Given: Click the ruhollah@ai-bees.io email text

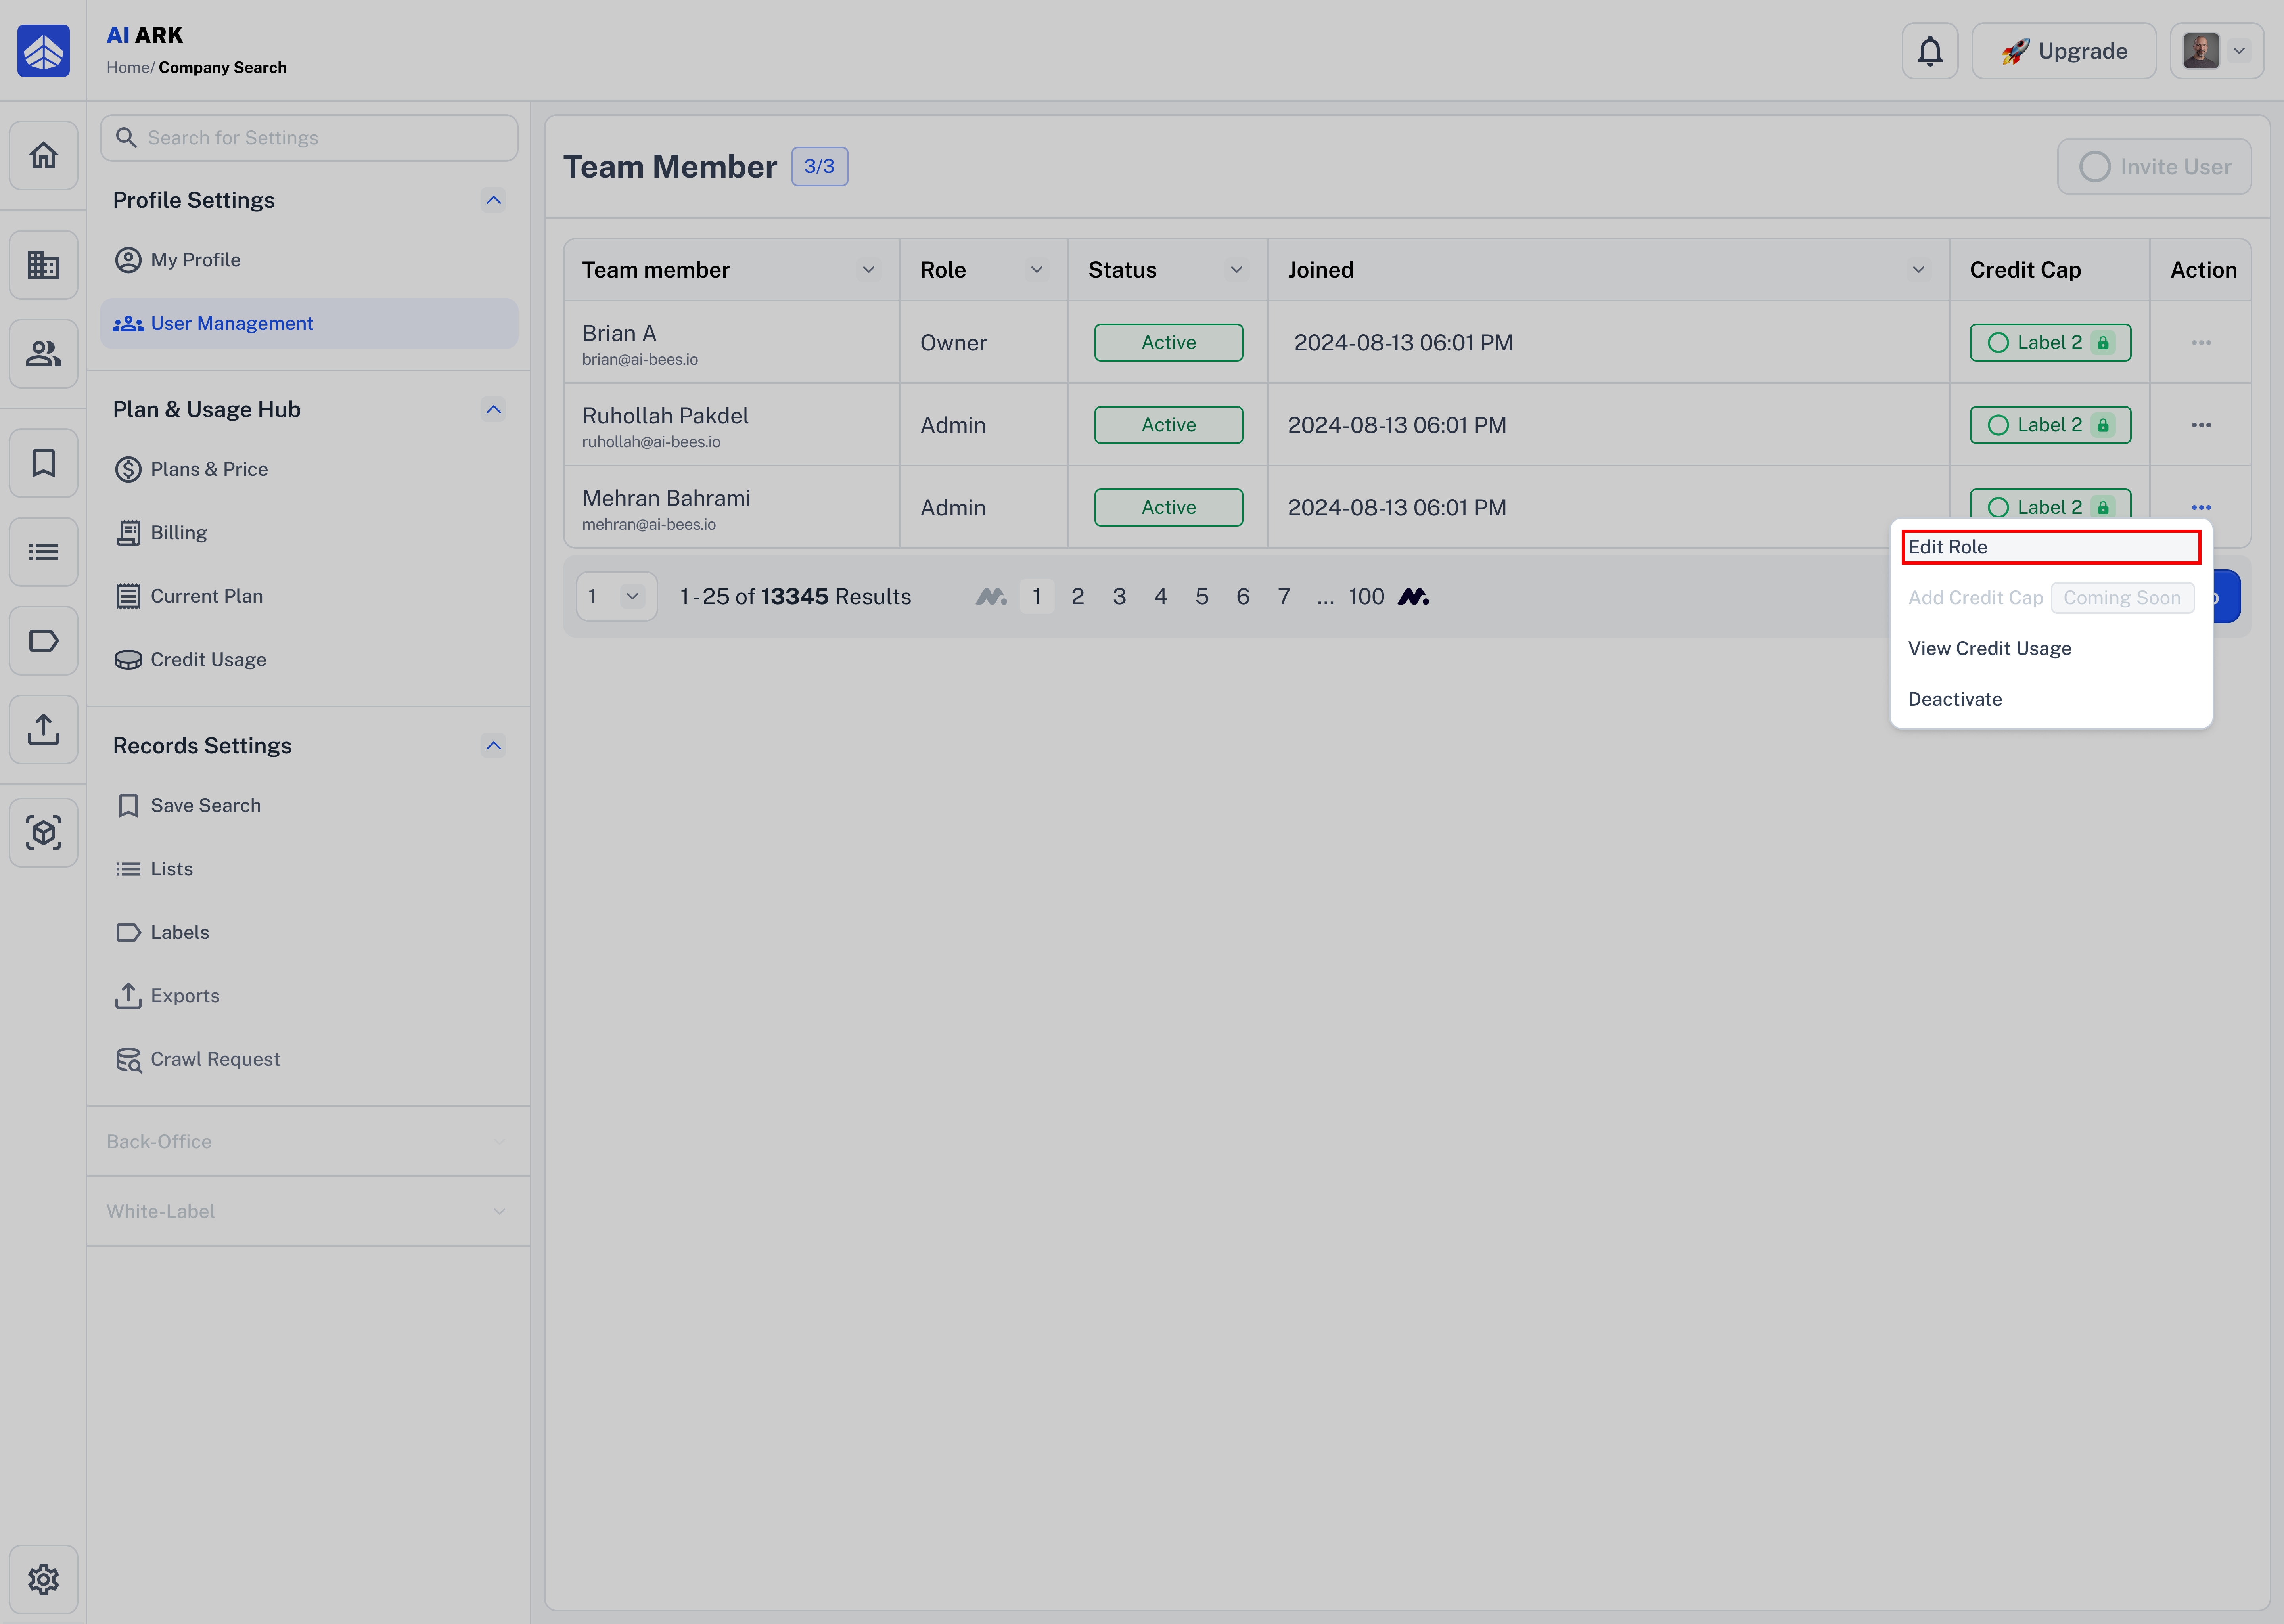Looking at the screenshot, I should [x=651, y=442].
